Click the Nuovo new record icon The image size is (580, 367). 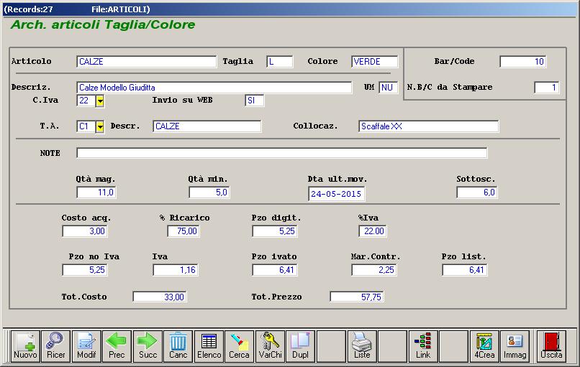[25, 346]
